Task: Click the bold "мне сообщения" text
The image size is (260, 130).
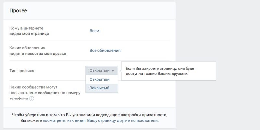Action: pyautogui.click(x=47, y=93)
